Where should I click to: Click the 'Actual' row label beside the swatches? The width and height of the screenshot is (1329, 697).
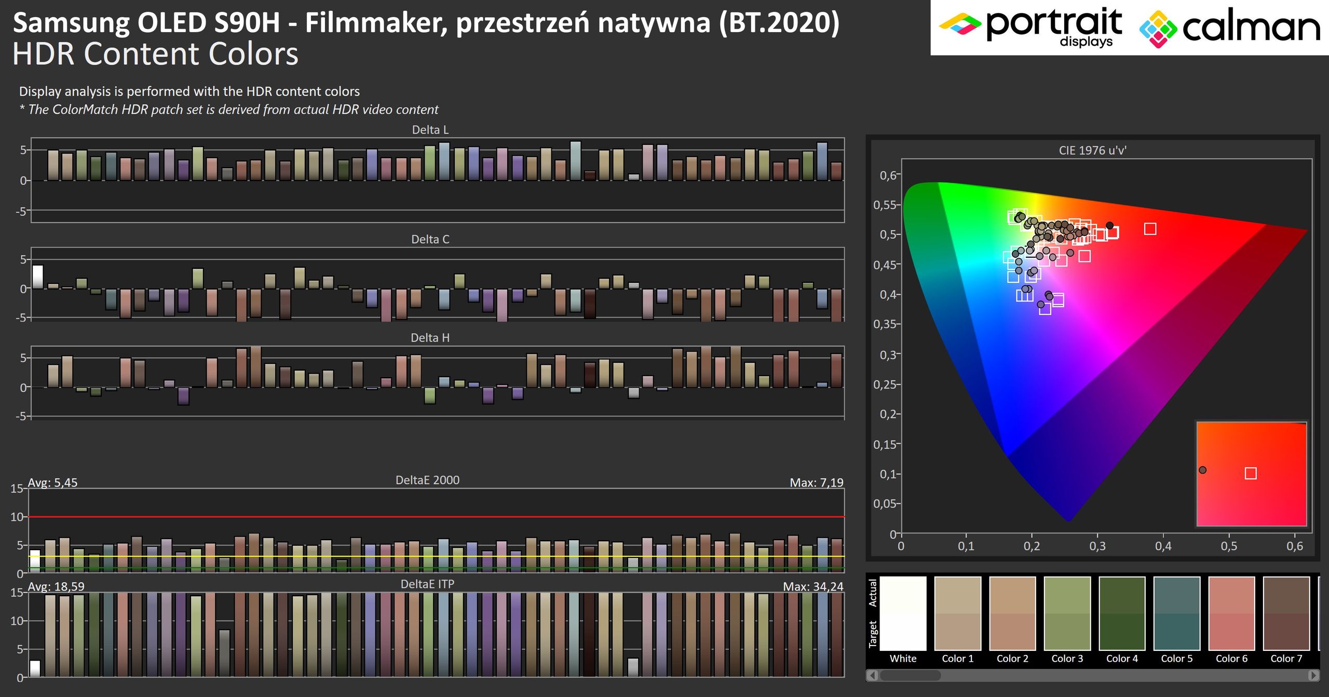pyautogui.click(x=873, y=593)
